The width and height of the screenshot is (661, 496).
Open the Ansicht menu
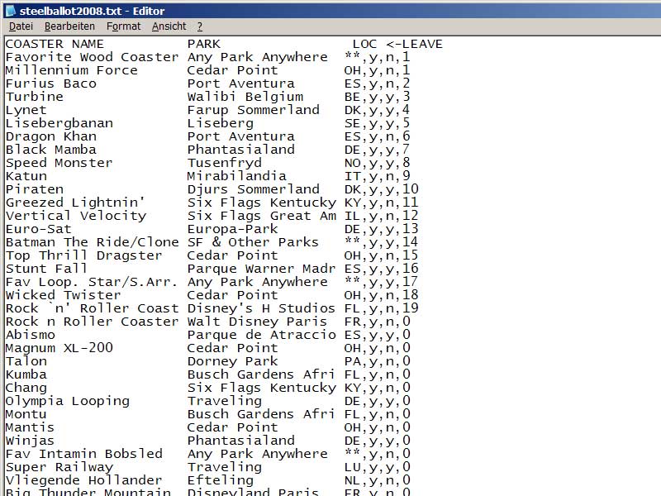point(169,26)
